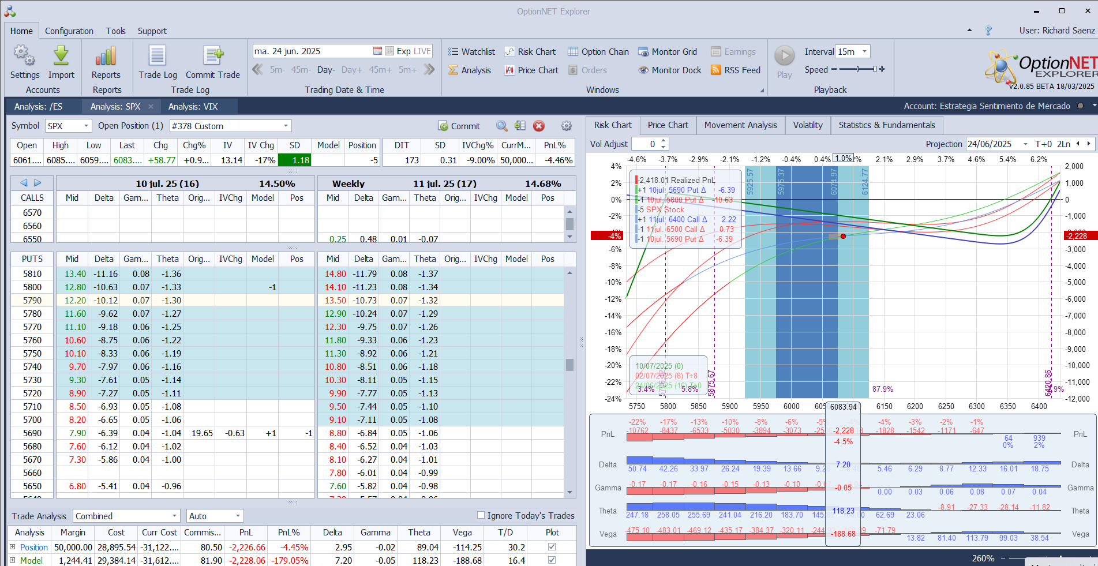Collapse the ribbon with the up arrow
The width and height of the screenshot is (1098, 566).
tap(969, 30)
